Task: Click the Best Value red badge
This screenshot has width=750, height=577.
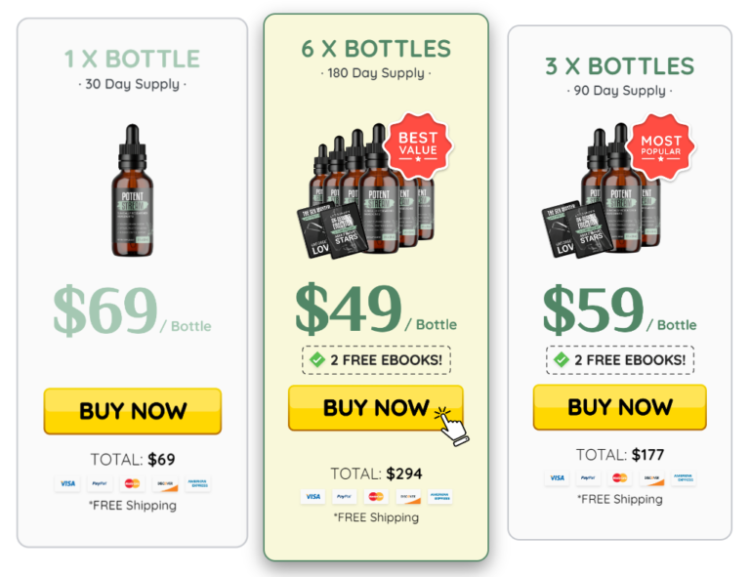Action: [418, 145]
